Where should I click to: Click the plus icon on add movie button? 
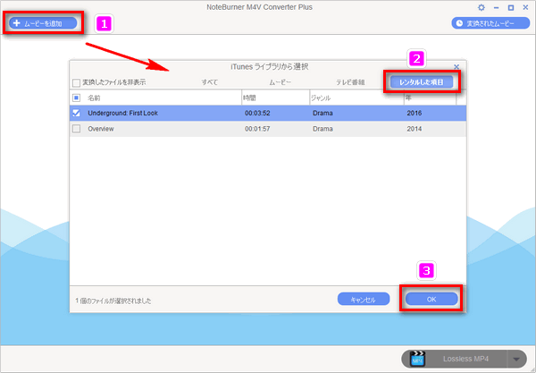(16, 23)
